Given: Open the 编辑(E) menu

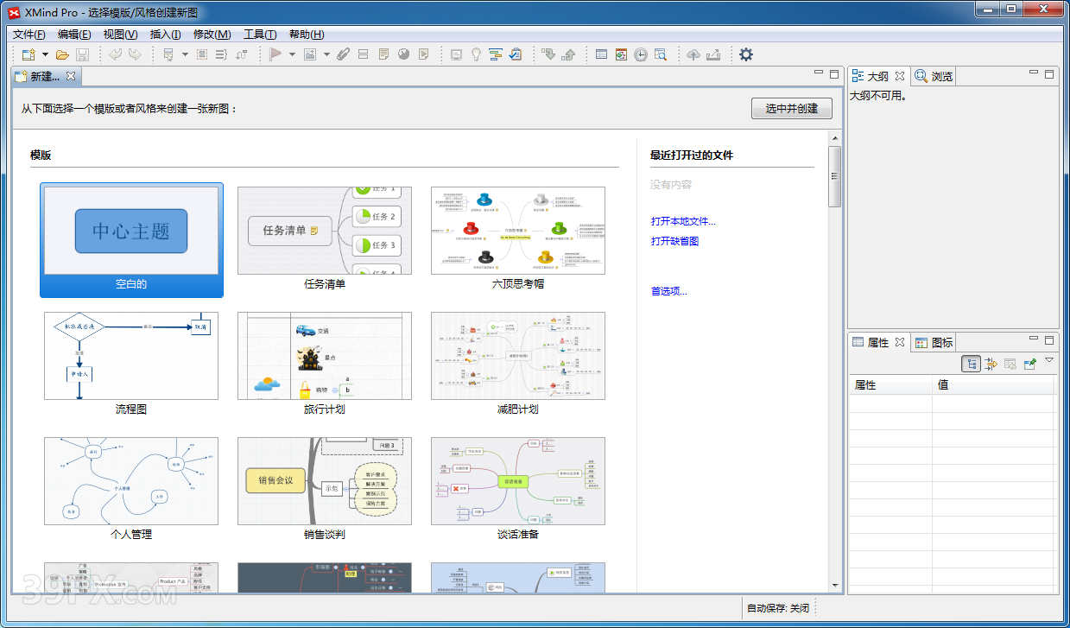Looking at the screenshot, I should click(x=74, y=35).
